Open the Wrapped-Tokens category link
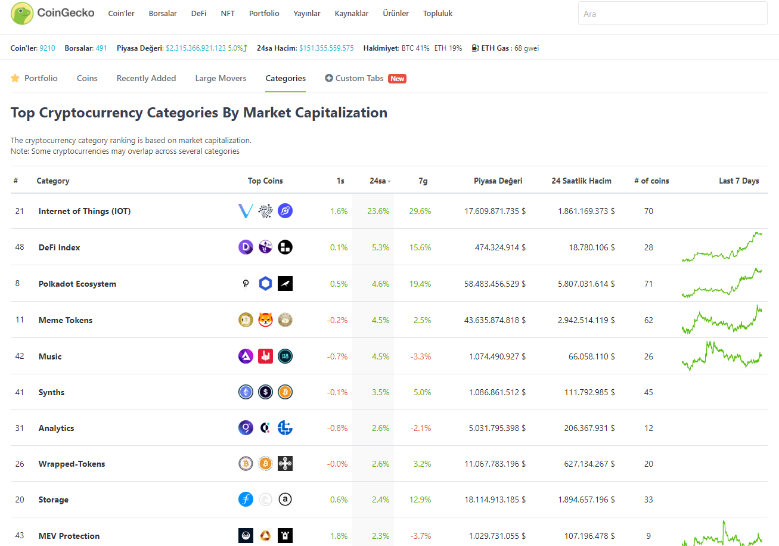779x546 pixels. click(x=72, y=464)
